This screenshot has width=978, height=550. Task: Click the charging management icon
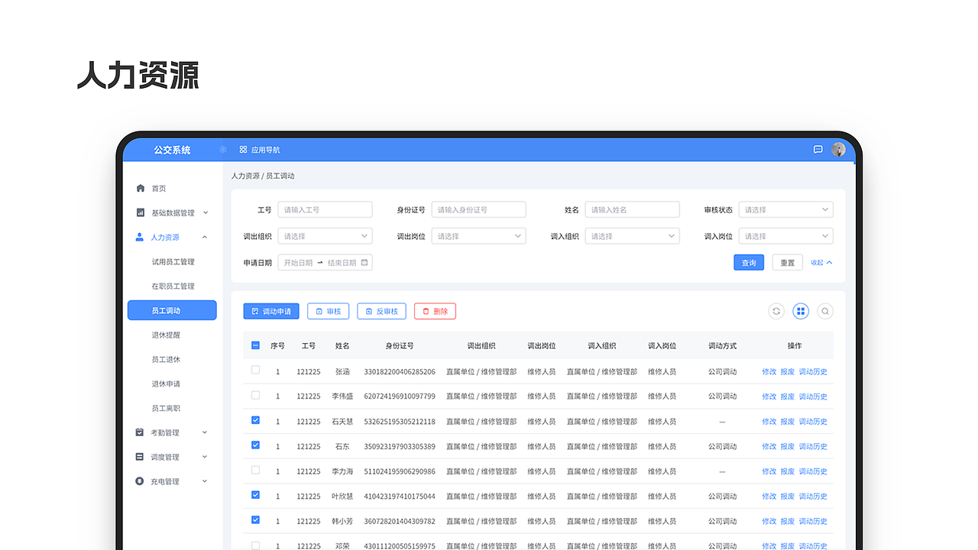(x=139, y=481)
